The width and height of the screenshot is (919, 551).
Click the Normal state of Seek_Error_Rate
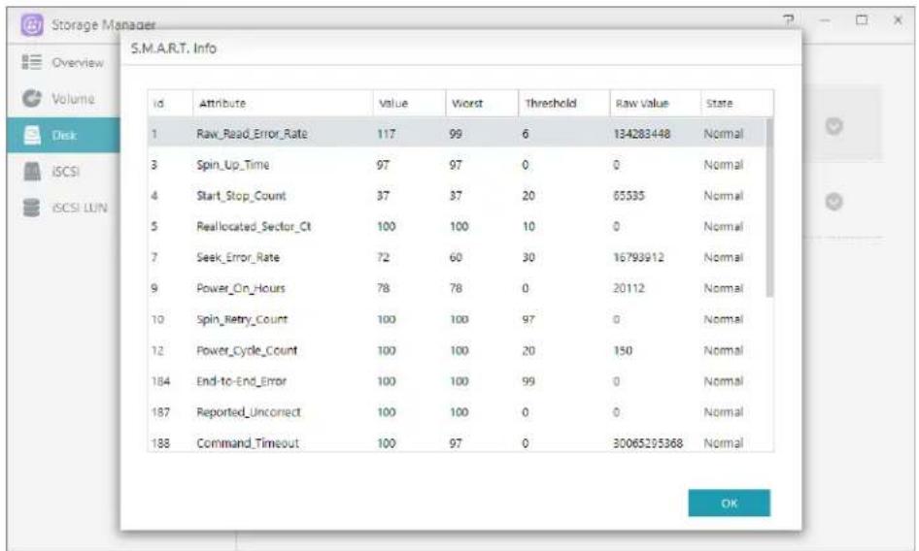click(x=723, y=258)
